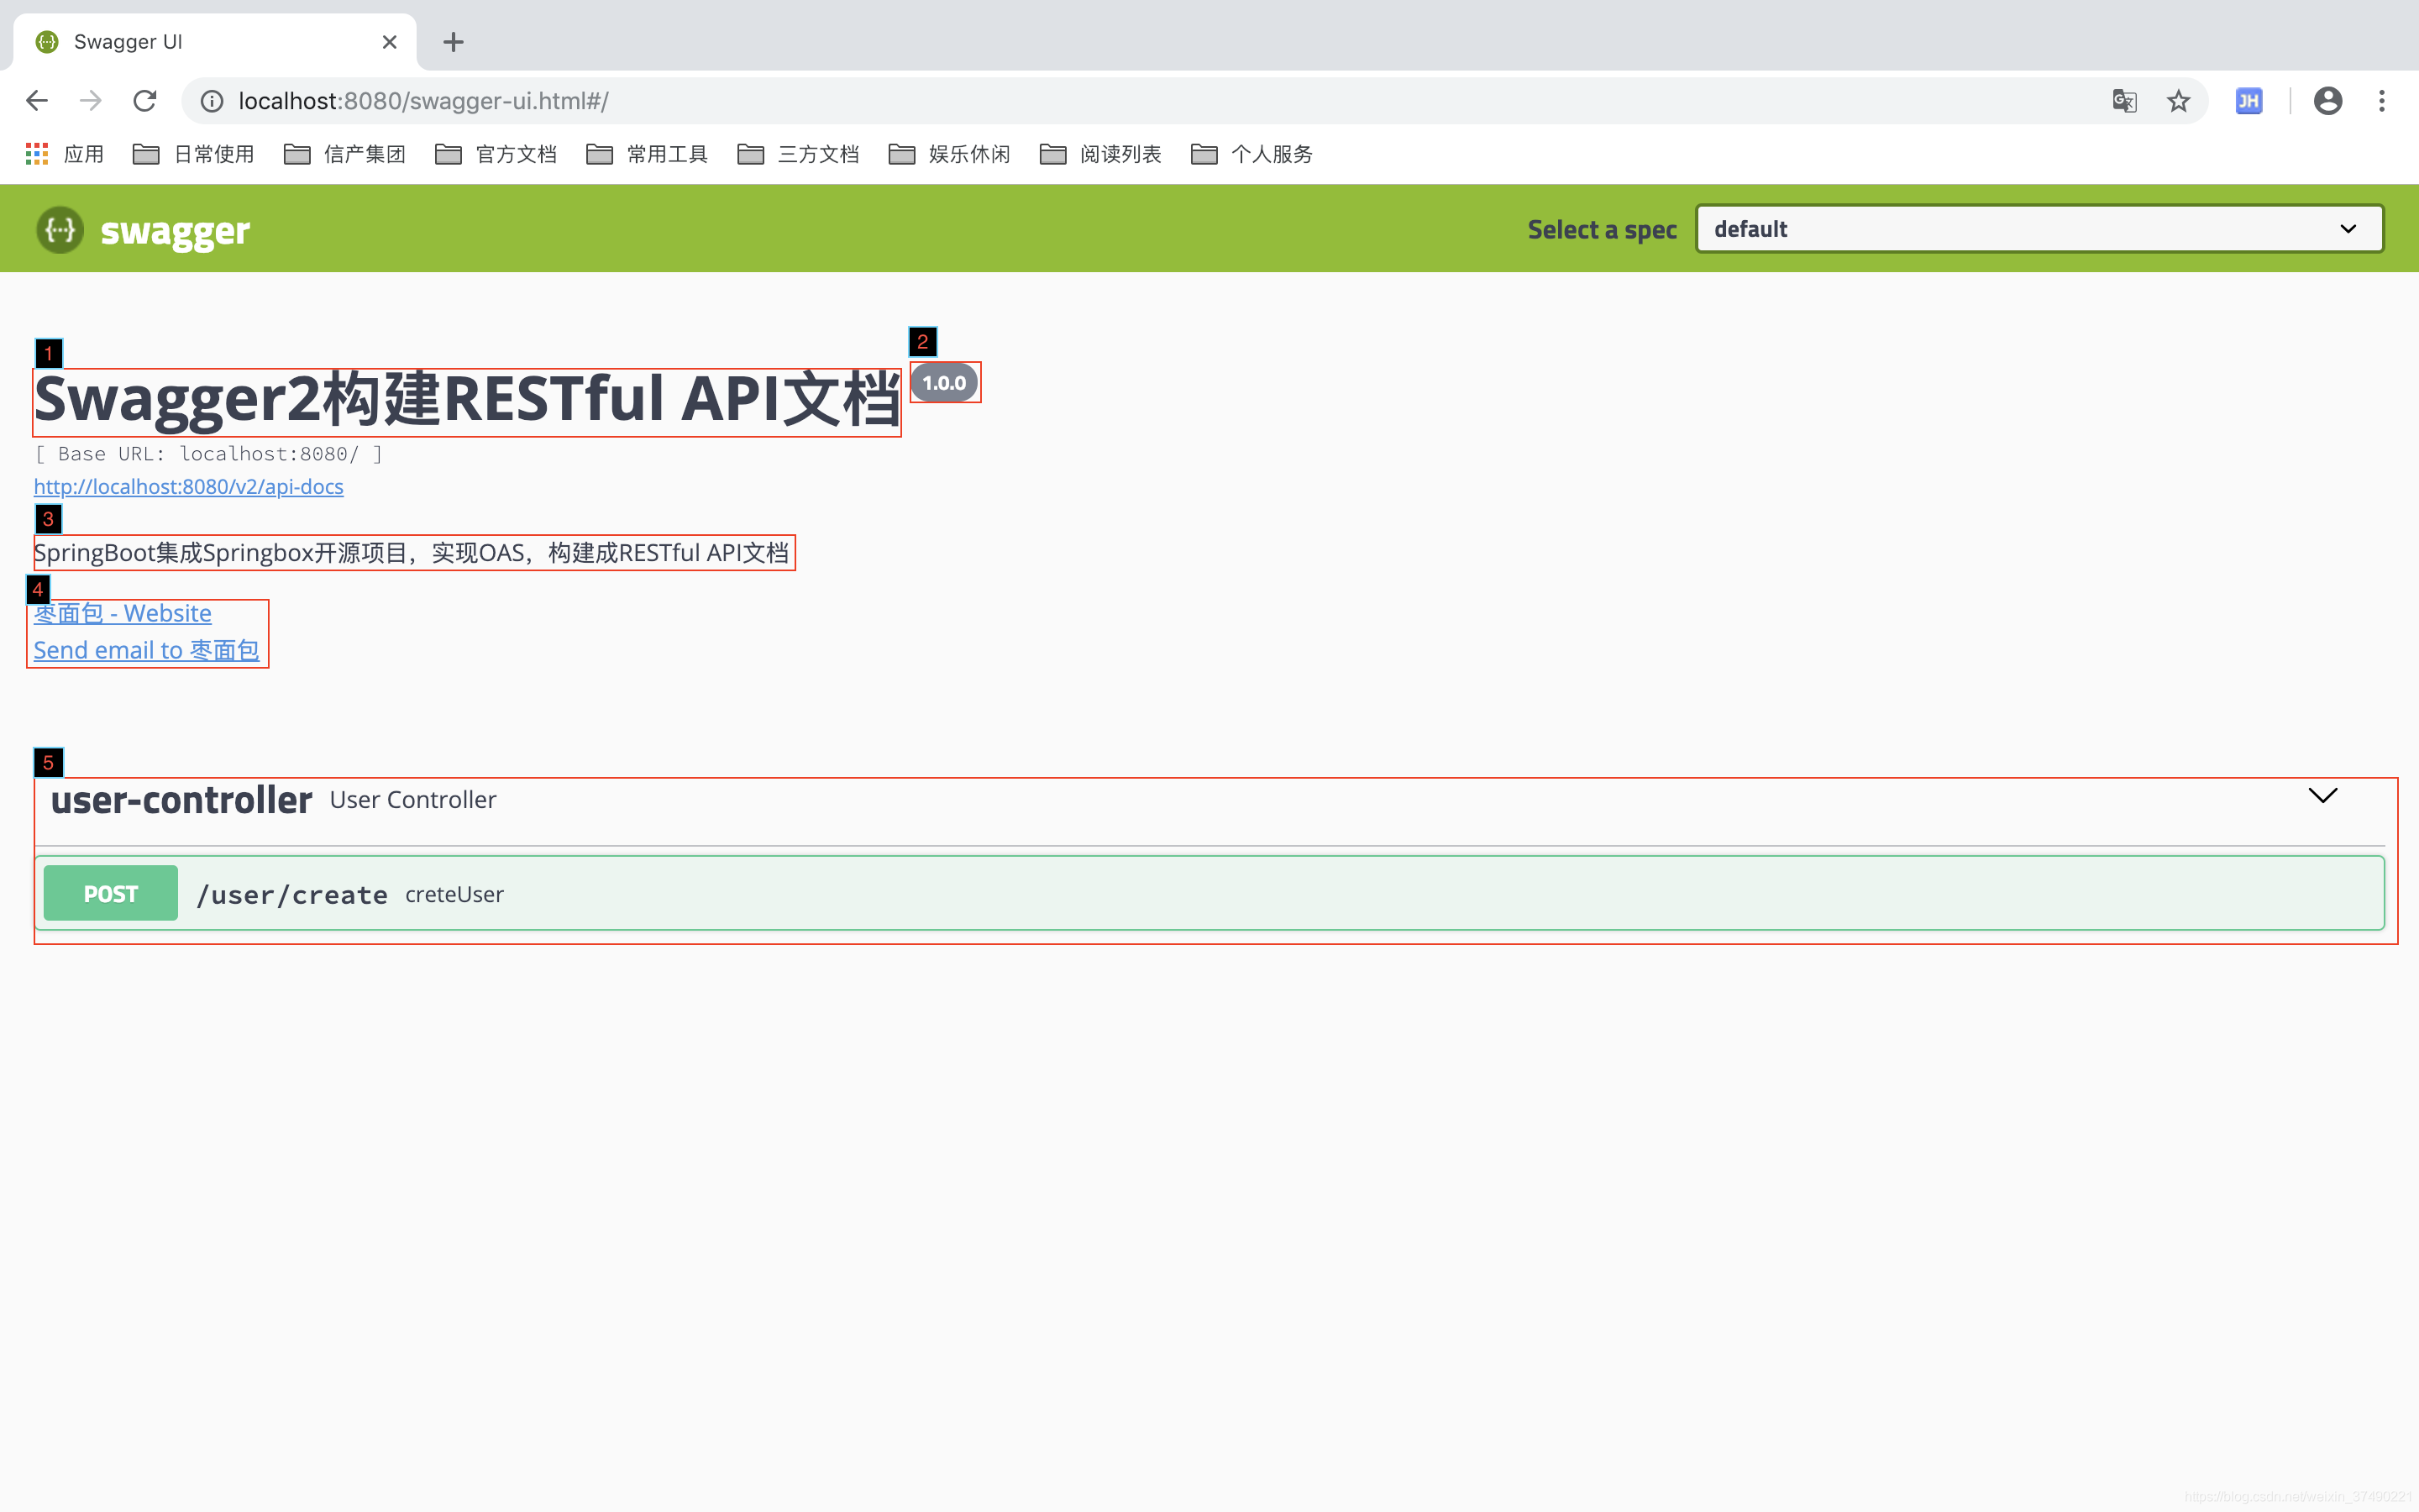Image resolution: width=2419 pixels, height=1512 pixels.
Task: Open the api-docs link
Action: point(189,487)
